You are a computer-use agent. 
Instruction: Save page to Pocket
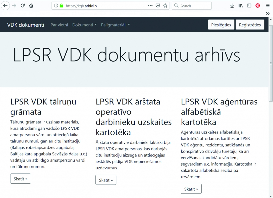pos(158,6)
